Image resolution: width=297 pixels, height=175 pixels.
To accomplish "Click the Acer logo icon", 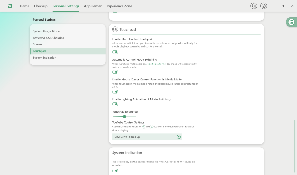I will [10, 6].
